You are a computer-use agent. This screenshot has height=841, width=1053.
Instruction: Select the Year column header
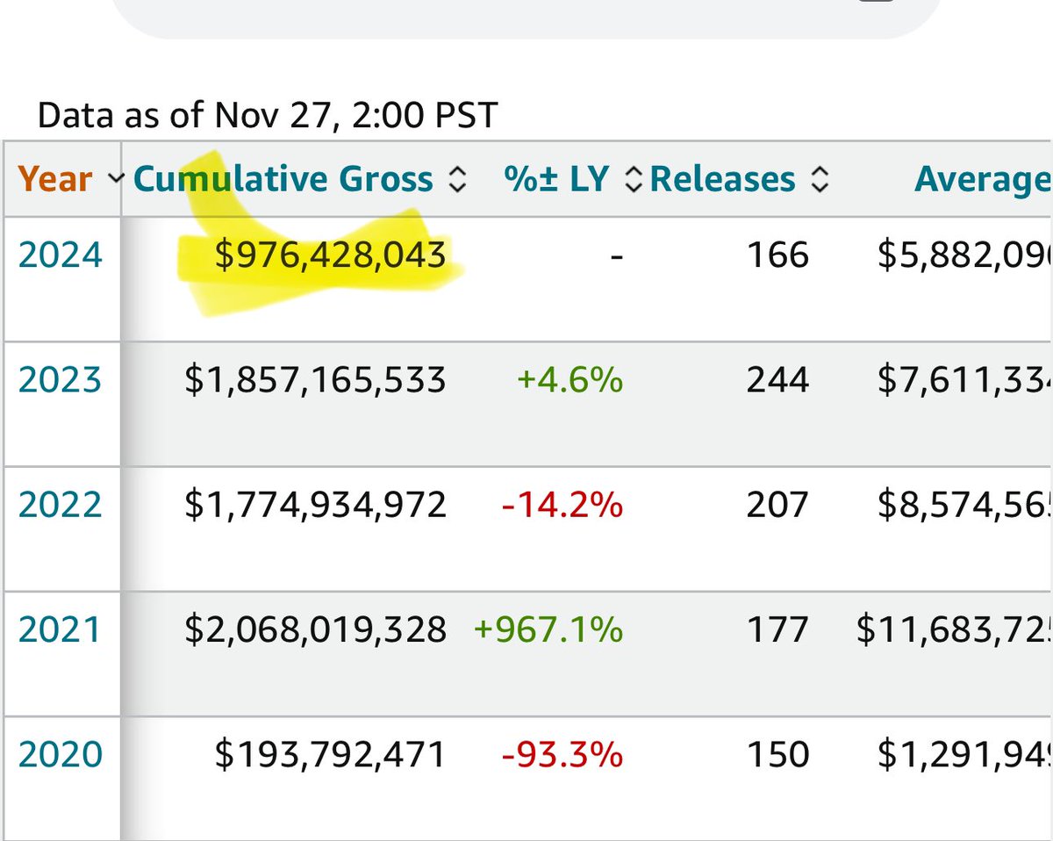[57, 179]
